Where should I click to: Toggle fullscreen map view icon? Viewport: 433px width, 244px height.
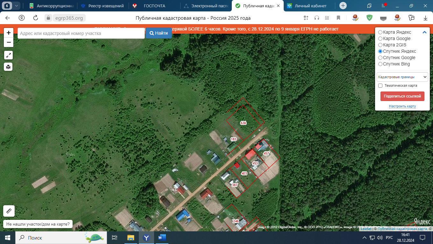coord(8,55)
